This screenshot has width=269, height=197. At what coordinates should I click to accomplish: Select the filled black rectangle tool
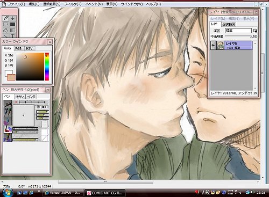pyautogui.click(x=12, y=24)
